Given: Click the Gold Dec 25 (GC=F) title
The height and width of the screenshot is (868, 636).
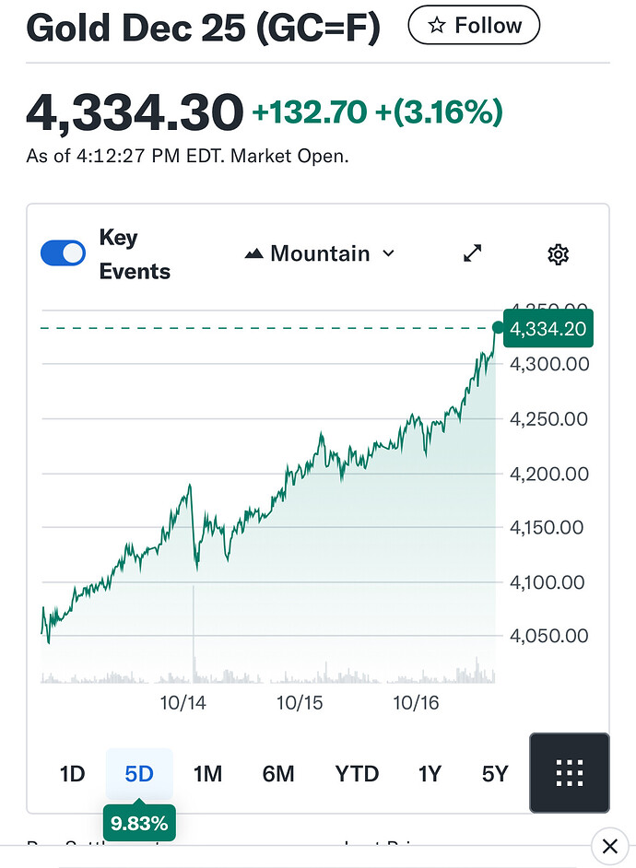Looking at the screenshot, I should tap(203, 28).
